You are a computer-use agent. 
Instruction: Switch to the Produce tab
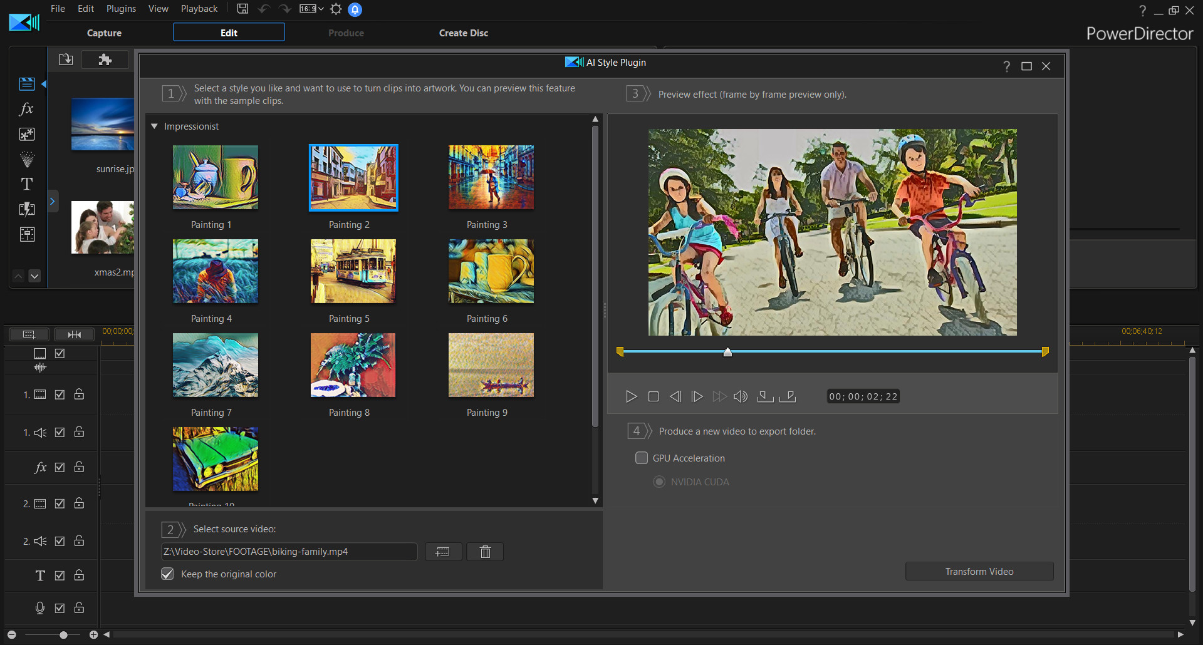tap(345, 33)
